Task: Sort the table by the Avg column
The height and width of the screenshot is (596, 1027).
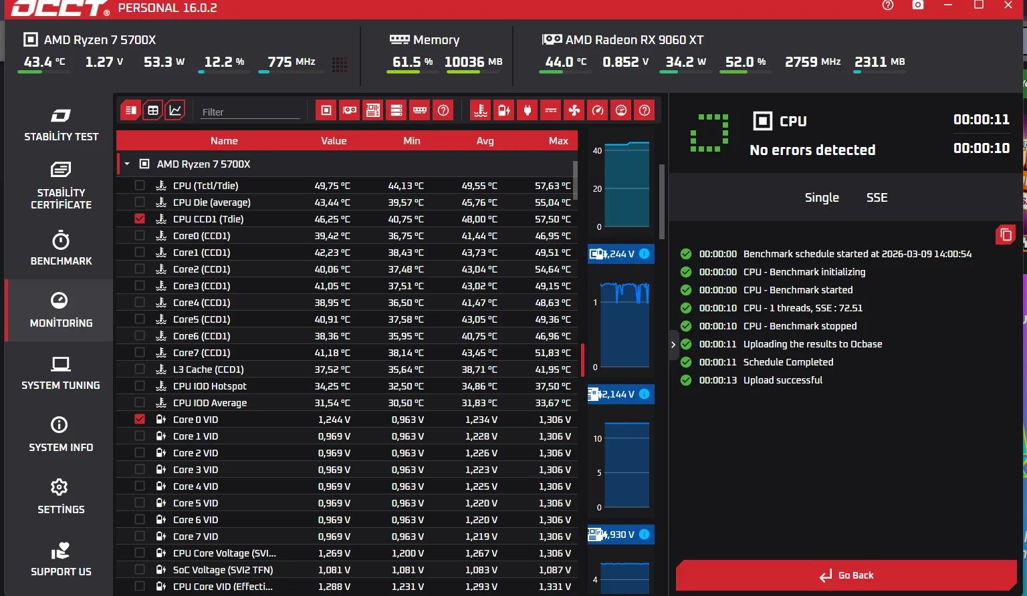Action: point(485,141)
